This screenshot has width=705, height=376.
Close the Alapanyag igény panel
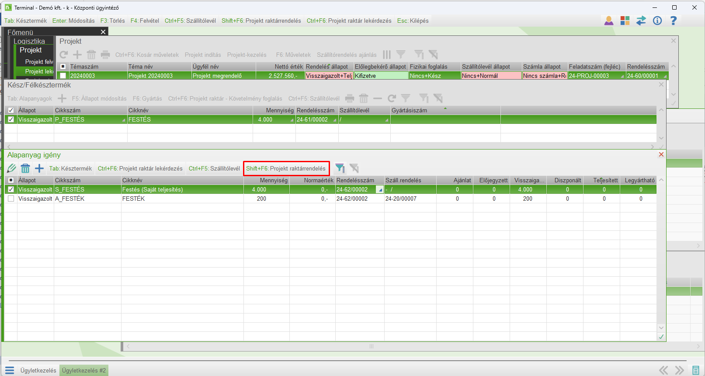[661, 154]
